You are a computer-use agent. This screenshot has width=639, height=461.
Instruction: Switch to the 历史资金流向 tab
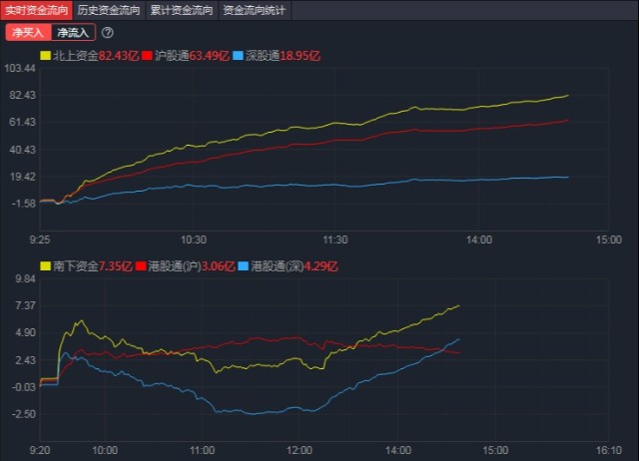109,10
